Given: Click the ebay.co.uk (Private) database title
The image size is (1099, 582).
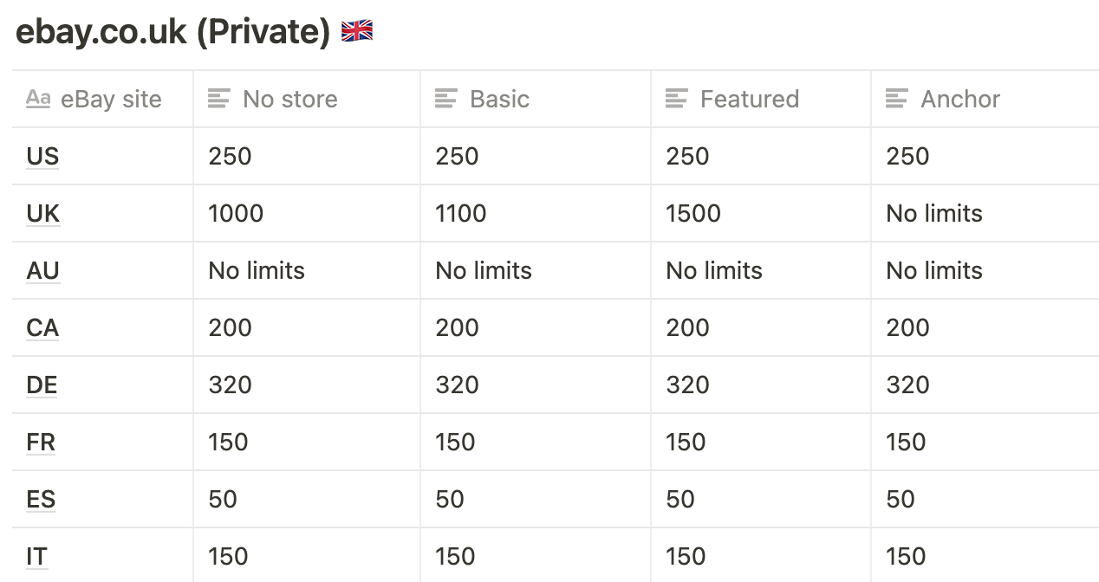Looking at the screenshot, I should coord(173,32).
